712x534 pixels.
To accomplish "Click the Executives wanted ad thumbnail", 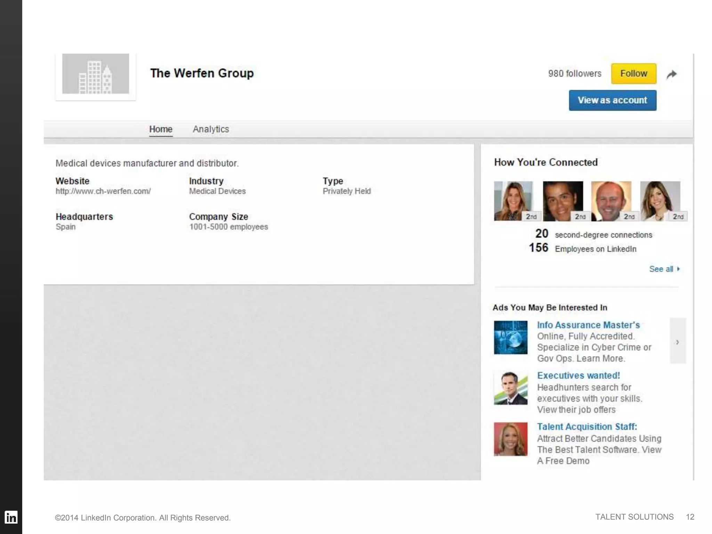I will coord(511,388).
